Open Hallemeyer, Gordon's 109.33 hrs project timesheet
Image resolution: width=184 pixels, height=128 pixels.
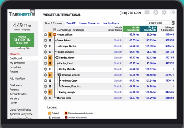click(x=151, y=46)
